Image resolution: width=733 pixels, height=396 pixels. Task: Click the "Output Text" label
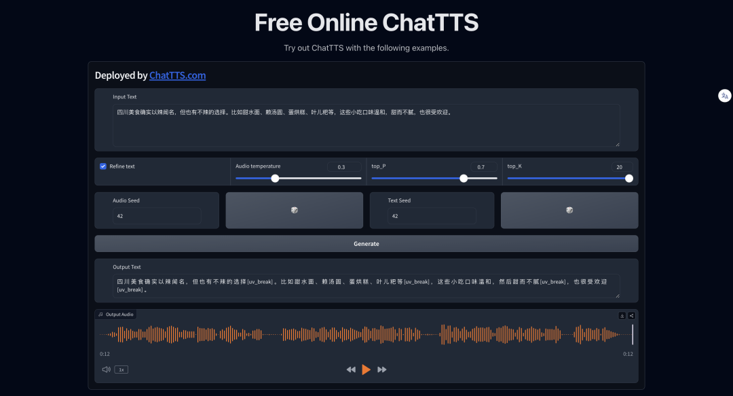pos(127,267)
